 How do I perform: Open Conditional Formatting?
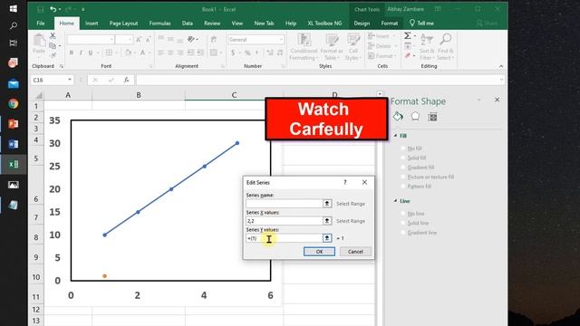(x=304, y=47)
